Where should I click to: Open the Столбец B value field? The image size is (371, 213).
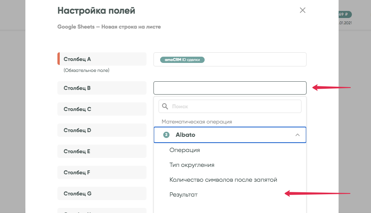coord(230,88)
